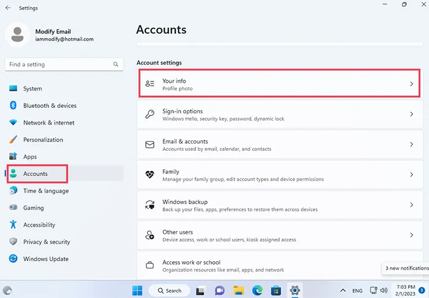Click the Apps icon in sidebar
The image size is (429, 298).
click(x=13, y=156)
